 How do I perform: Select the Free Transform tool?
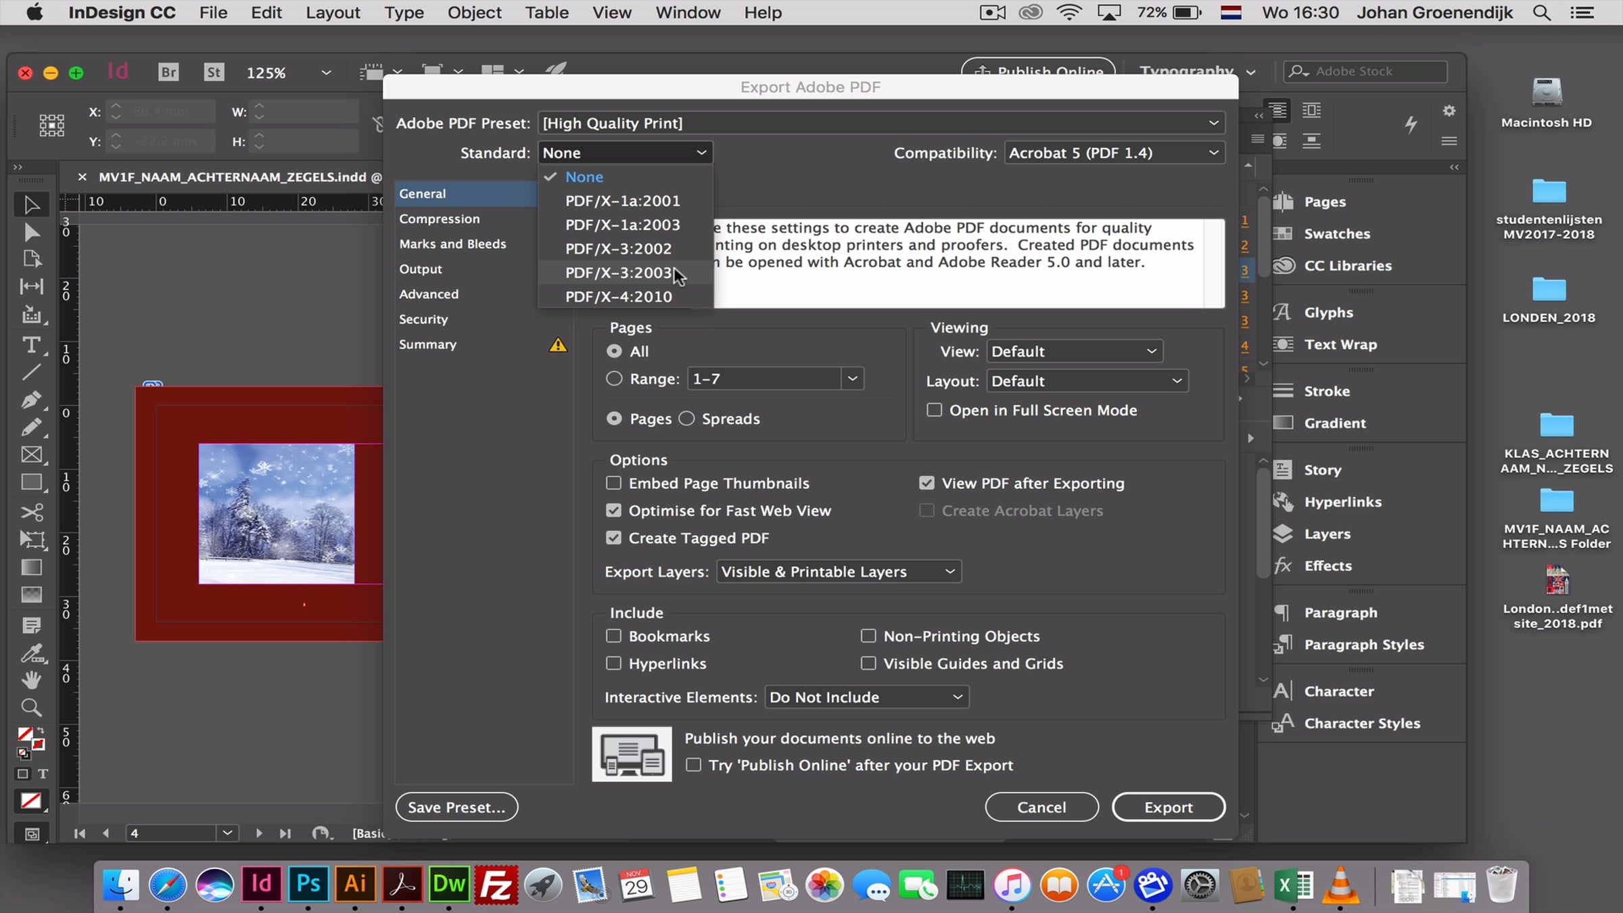coord(31,539)
